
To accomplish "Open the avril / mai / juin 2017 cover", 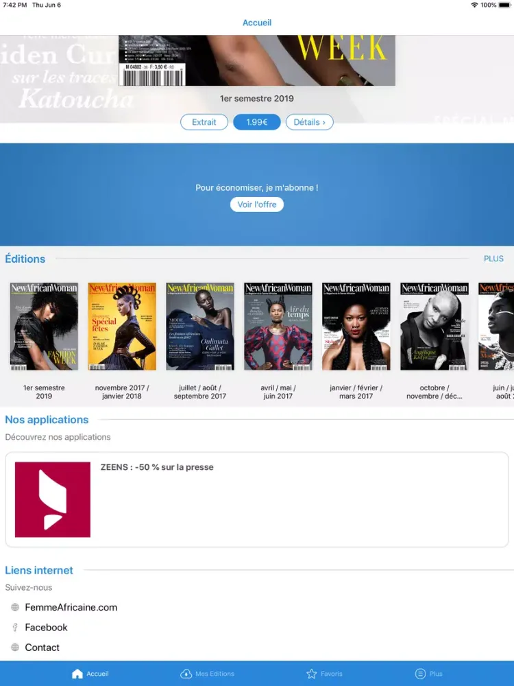I will (x=278, y=327).
